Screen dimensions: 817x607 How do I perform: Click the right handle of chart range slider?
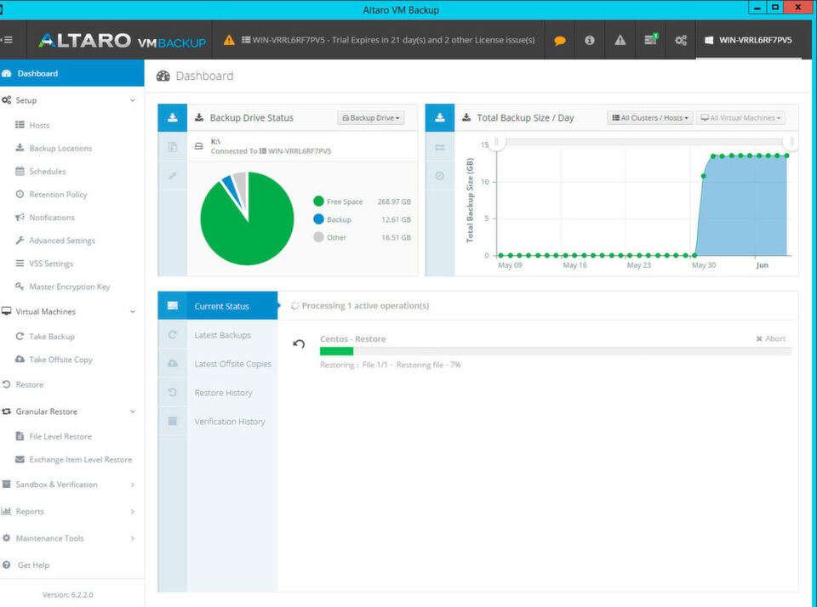pos(791,142)
